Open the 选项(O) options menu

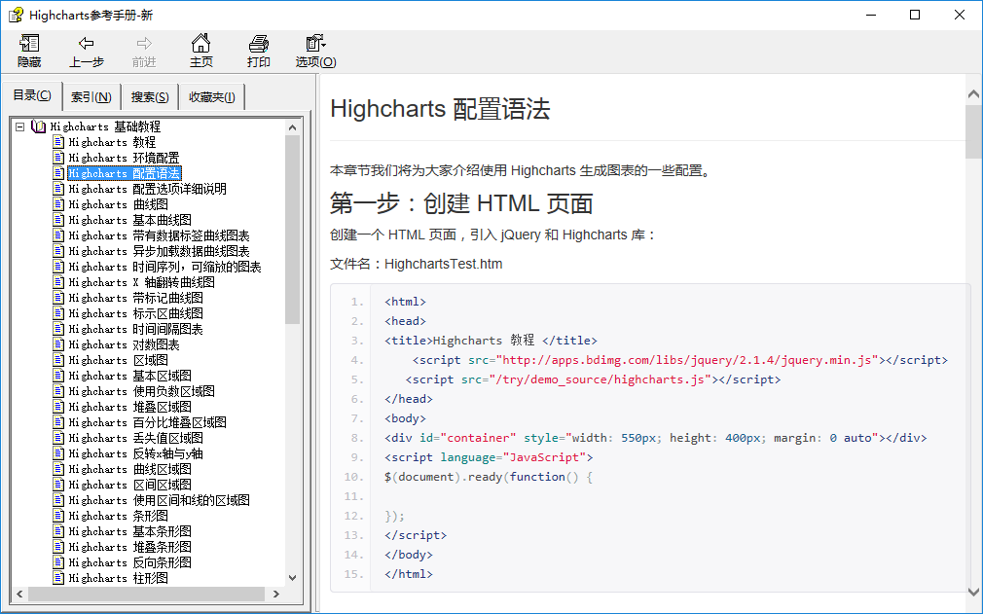tap(316, 51)
